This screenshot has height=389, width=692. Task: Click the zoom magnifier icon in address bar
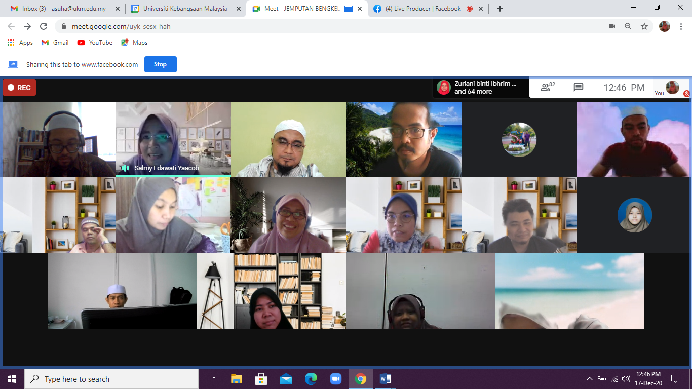point(628,26)
